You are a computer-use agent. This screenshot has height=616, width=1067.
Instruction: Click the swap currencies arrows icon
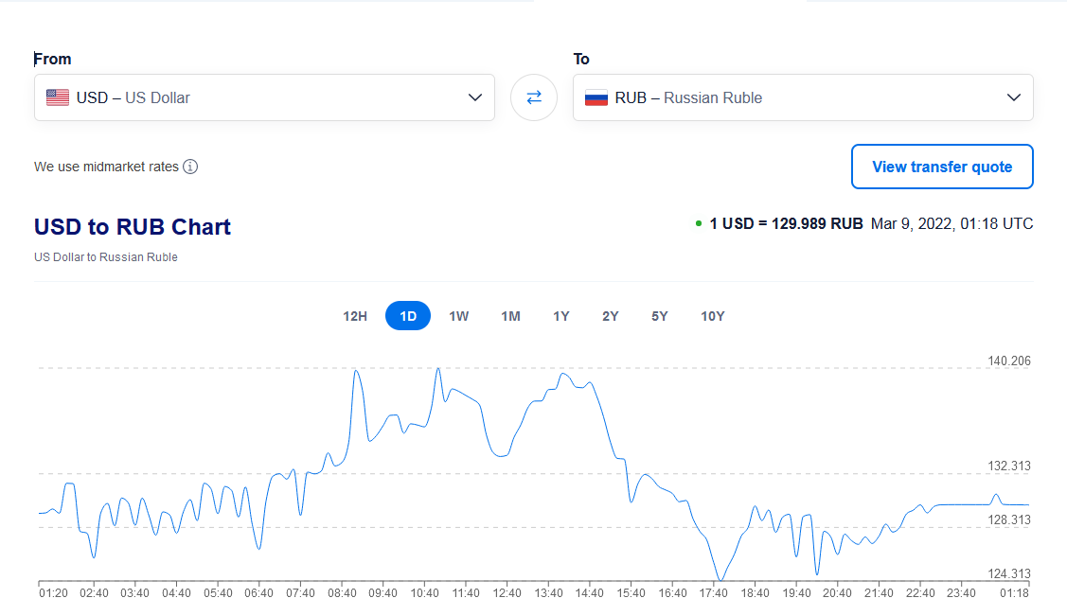click(534, 97)
